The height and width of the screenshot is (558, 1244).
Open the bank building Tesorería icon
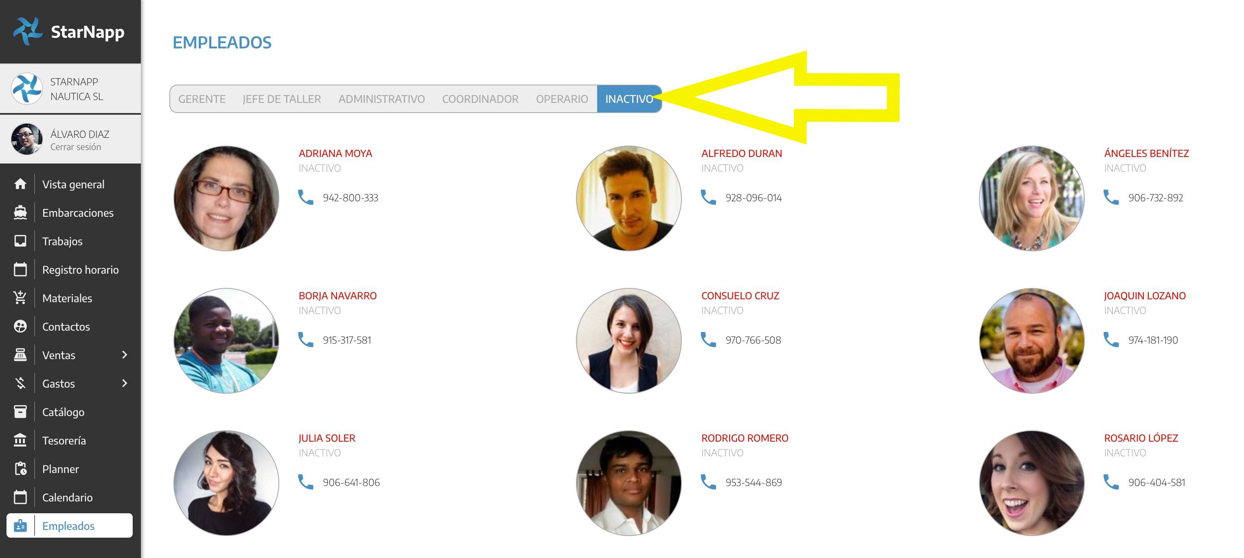(20, 440)
